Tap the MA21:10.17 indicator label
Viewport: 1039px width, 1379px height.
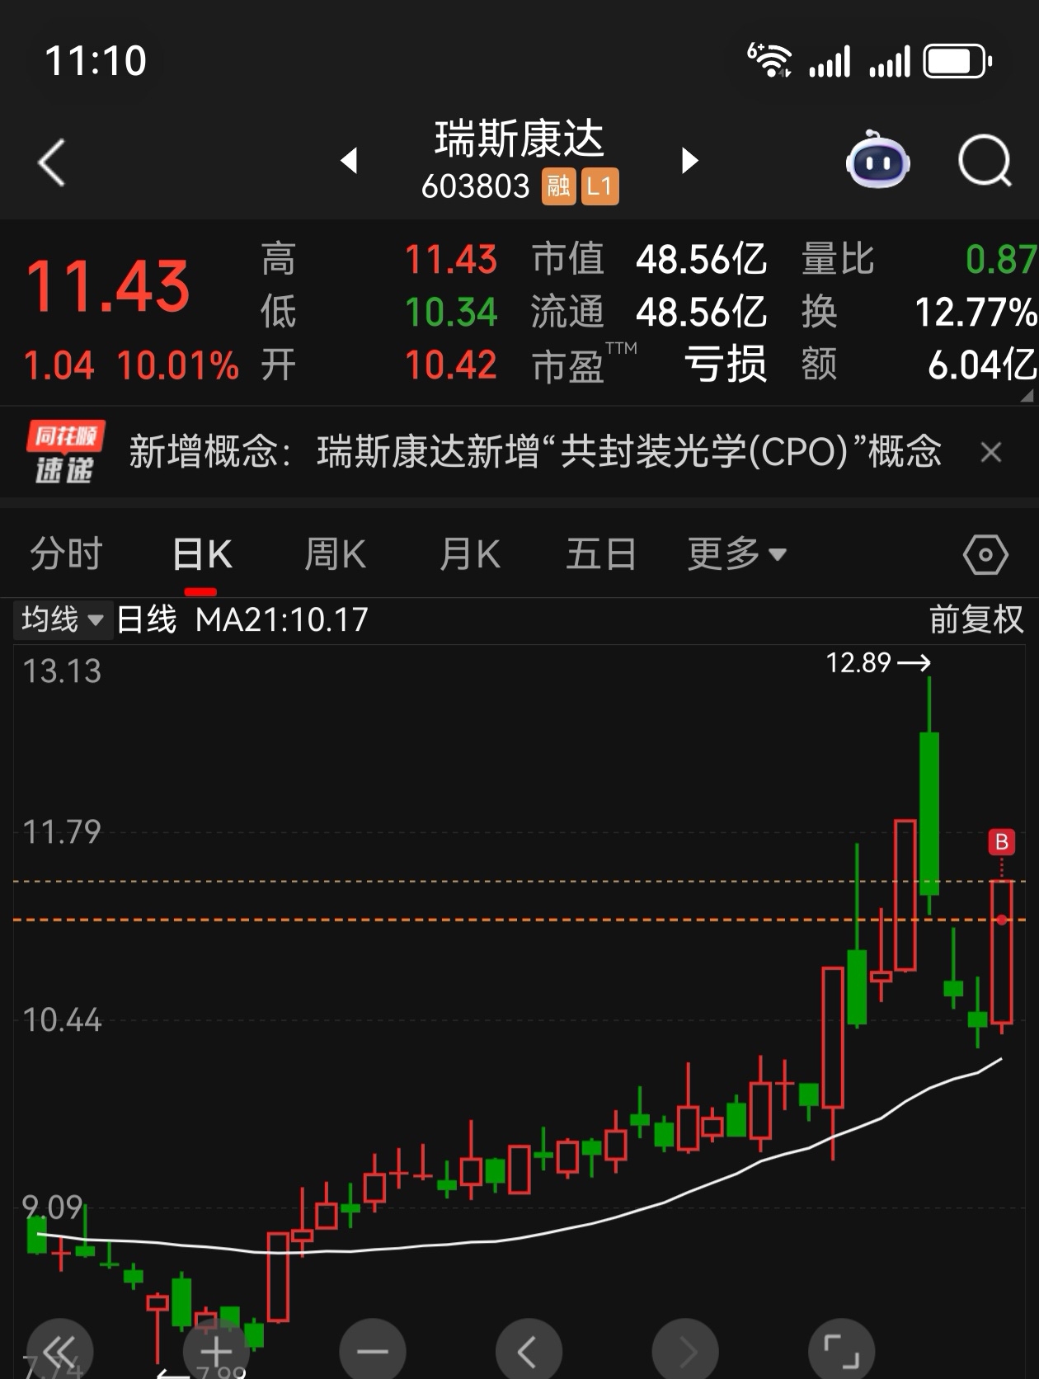pos(282,620)
